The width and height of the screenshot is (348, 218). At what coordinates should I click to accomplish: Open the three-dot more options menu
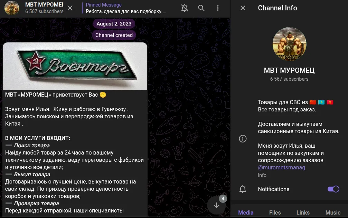tap(218, 8)
